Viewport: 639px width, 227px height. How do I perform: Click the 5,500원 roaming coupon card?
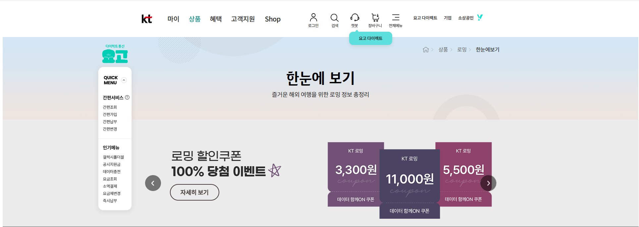click(464, 174)
